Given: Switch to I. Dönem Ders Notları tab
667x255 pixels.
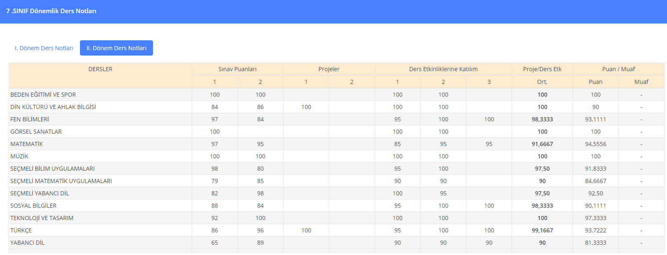Looking at the screenshot, I should tap(44, 48).
